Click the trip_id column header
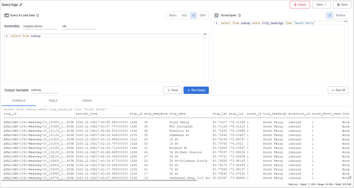The width and height of the screenshot is (354, 188). (10, 114)
